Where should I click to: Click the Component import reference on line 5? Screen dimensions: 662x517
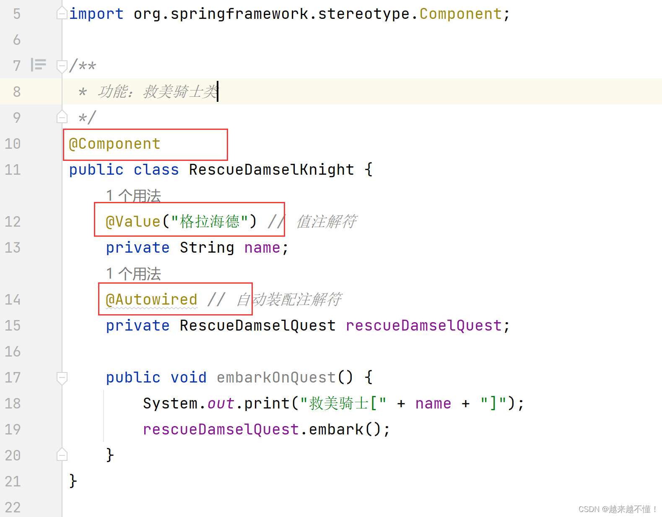[x=460, y=14]
